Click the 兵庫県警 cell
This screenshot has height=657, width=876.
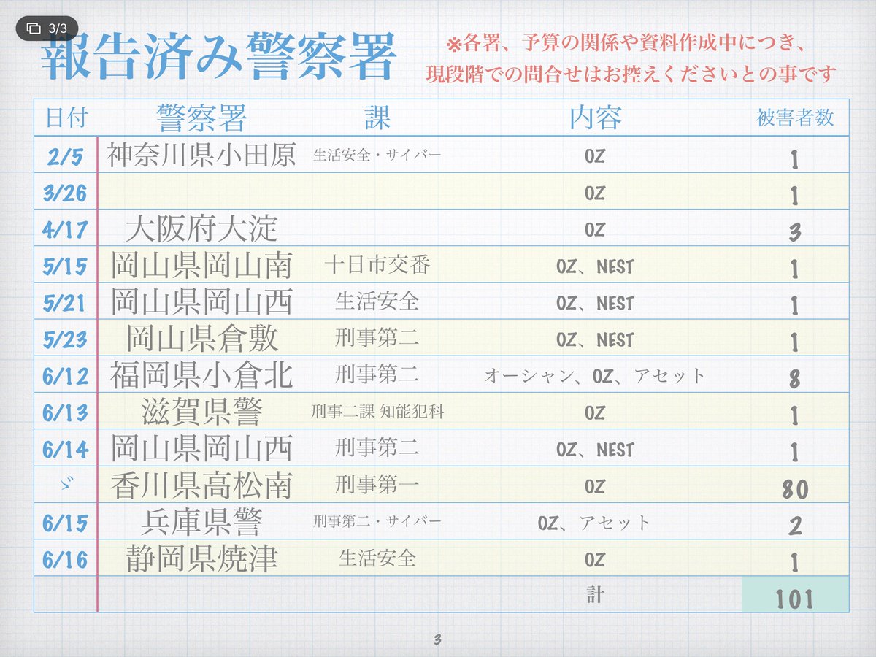click(202, 522)
